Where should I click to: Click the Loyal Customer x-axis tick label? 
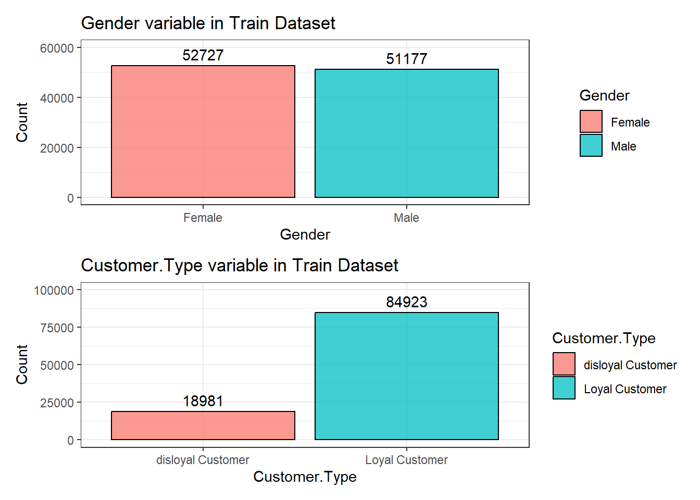point(406,460)
